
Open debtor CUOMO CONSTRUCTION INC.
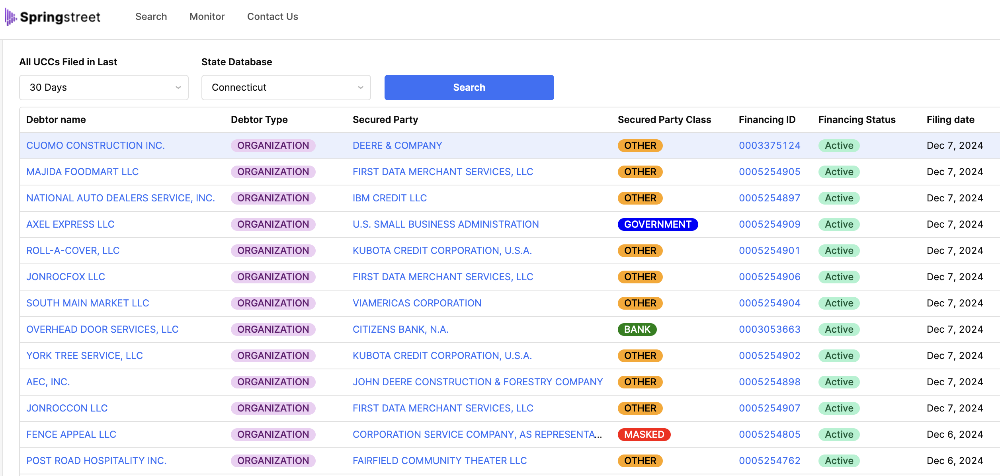coord(96,146)
